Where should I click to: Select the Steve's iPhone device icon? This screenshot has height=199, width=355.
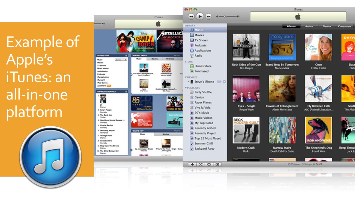point(192,82)
